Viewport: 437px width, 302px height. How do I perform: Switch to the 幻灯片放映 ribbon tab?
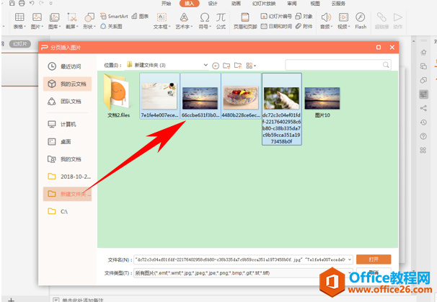[x=264, y=4]
